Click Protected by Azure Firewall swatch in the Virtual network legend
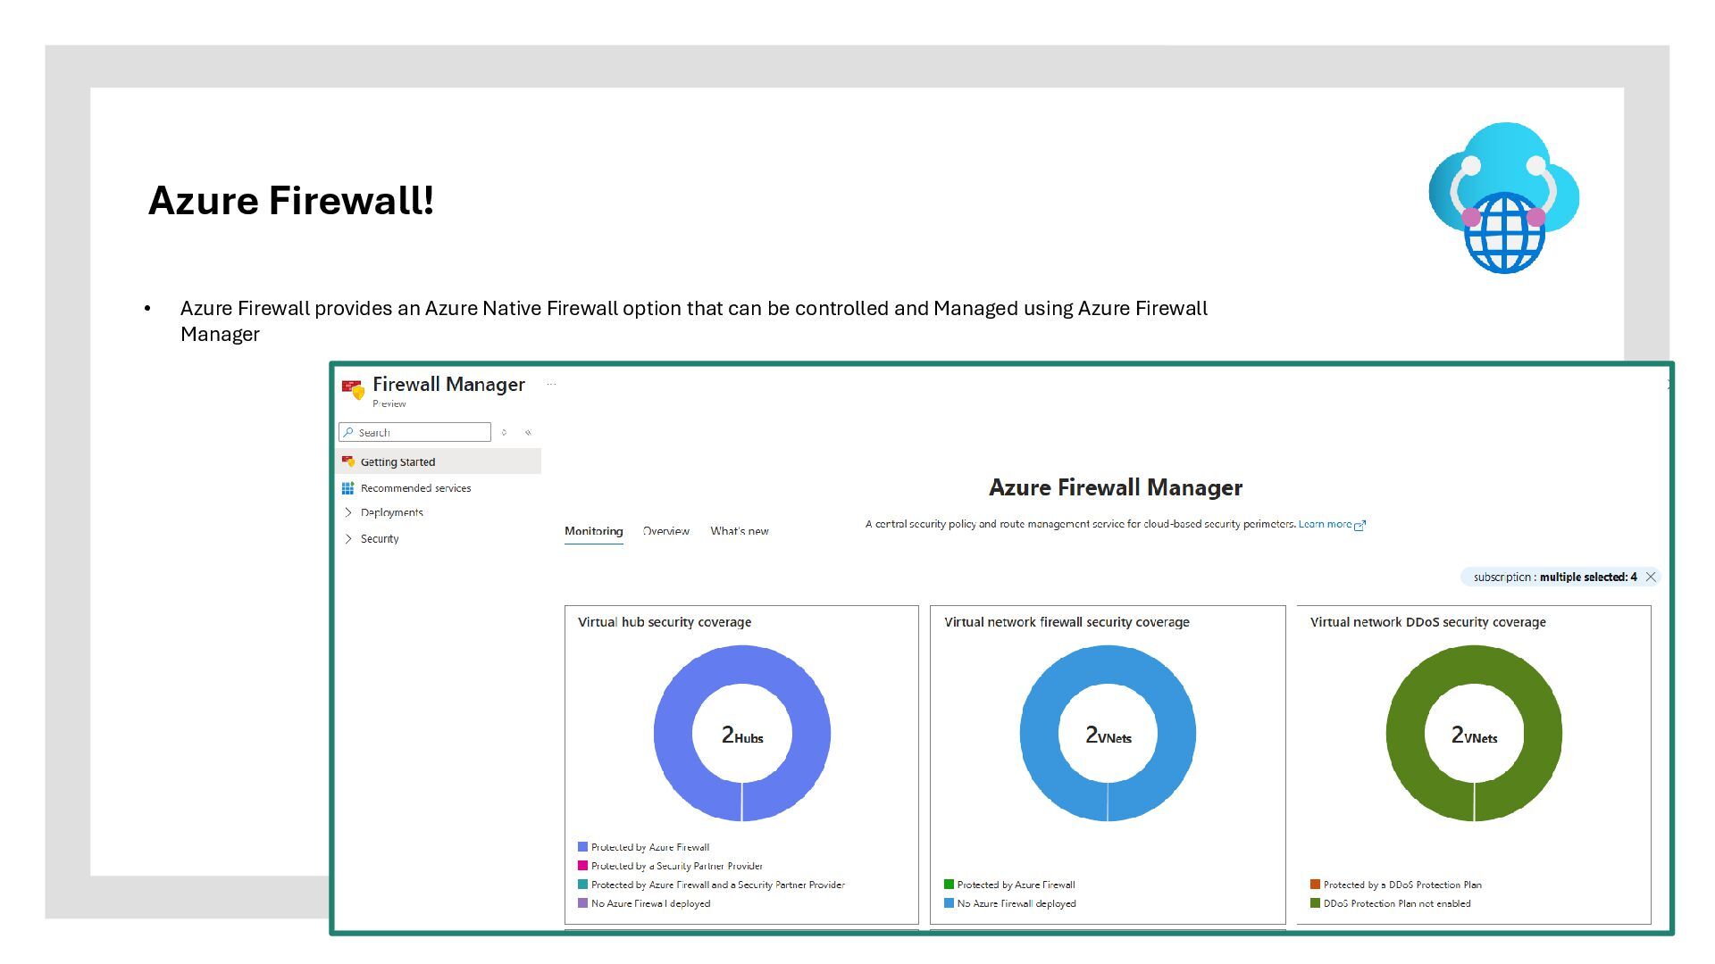The height and width of the screenshot is (964, 1715). (949, 885)
